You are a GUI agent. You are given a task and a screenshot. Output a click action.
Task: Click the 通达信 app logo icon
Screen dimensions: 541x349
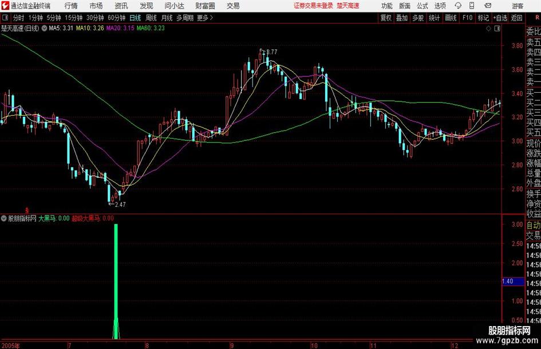point(5,6)
